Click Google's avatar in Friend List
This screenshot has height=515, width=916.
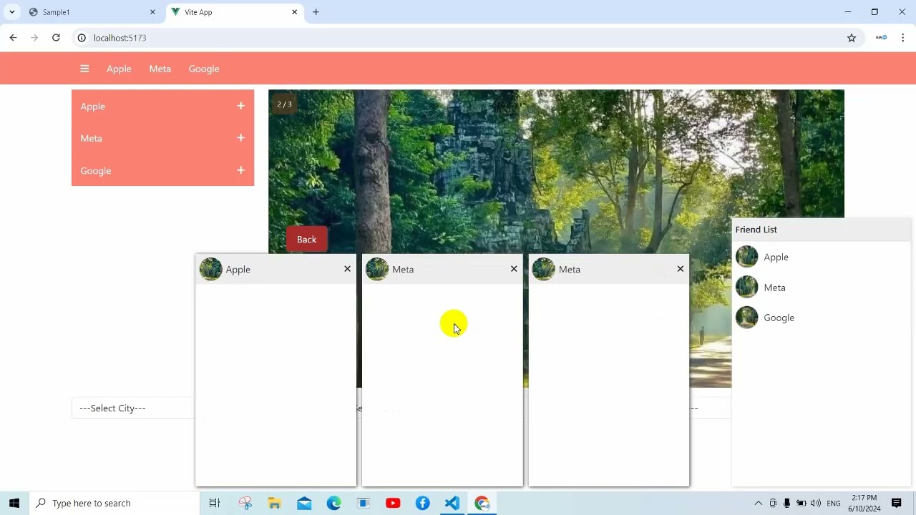(746, 318)
